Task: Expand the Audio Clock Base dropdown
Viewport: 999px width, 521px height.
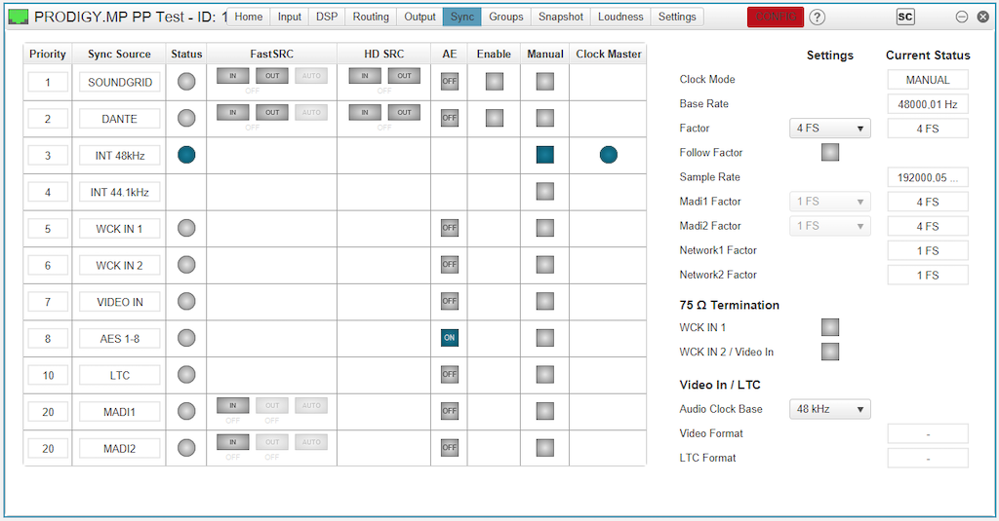Action: 829,409
